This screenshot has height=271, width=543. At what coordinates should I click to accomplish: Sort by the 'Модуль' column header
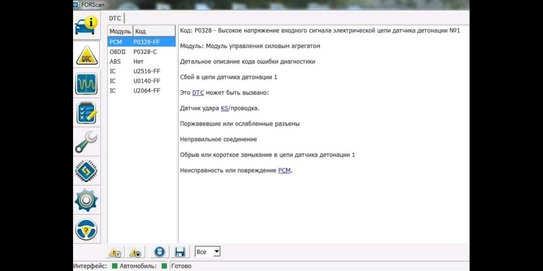point(120,31)
